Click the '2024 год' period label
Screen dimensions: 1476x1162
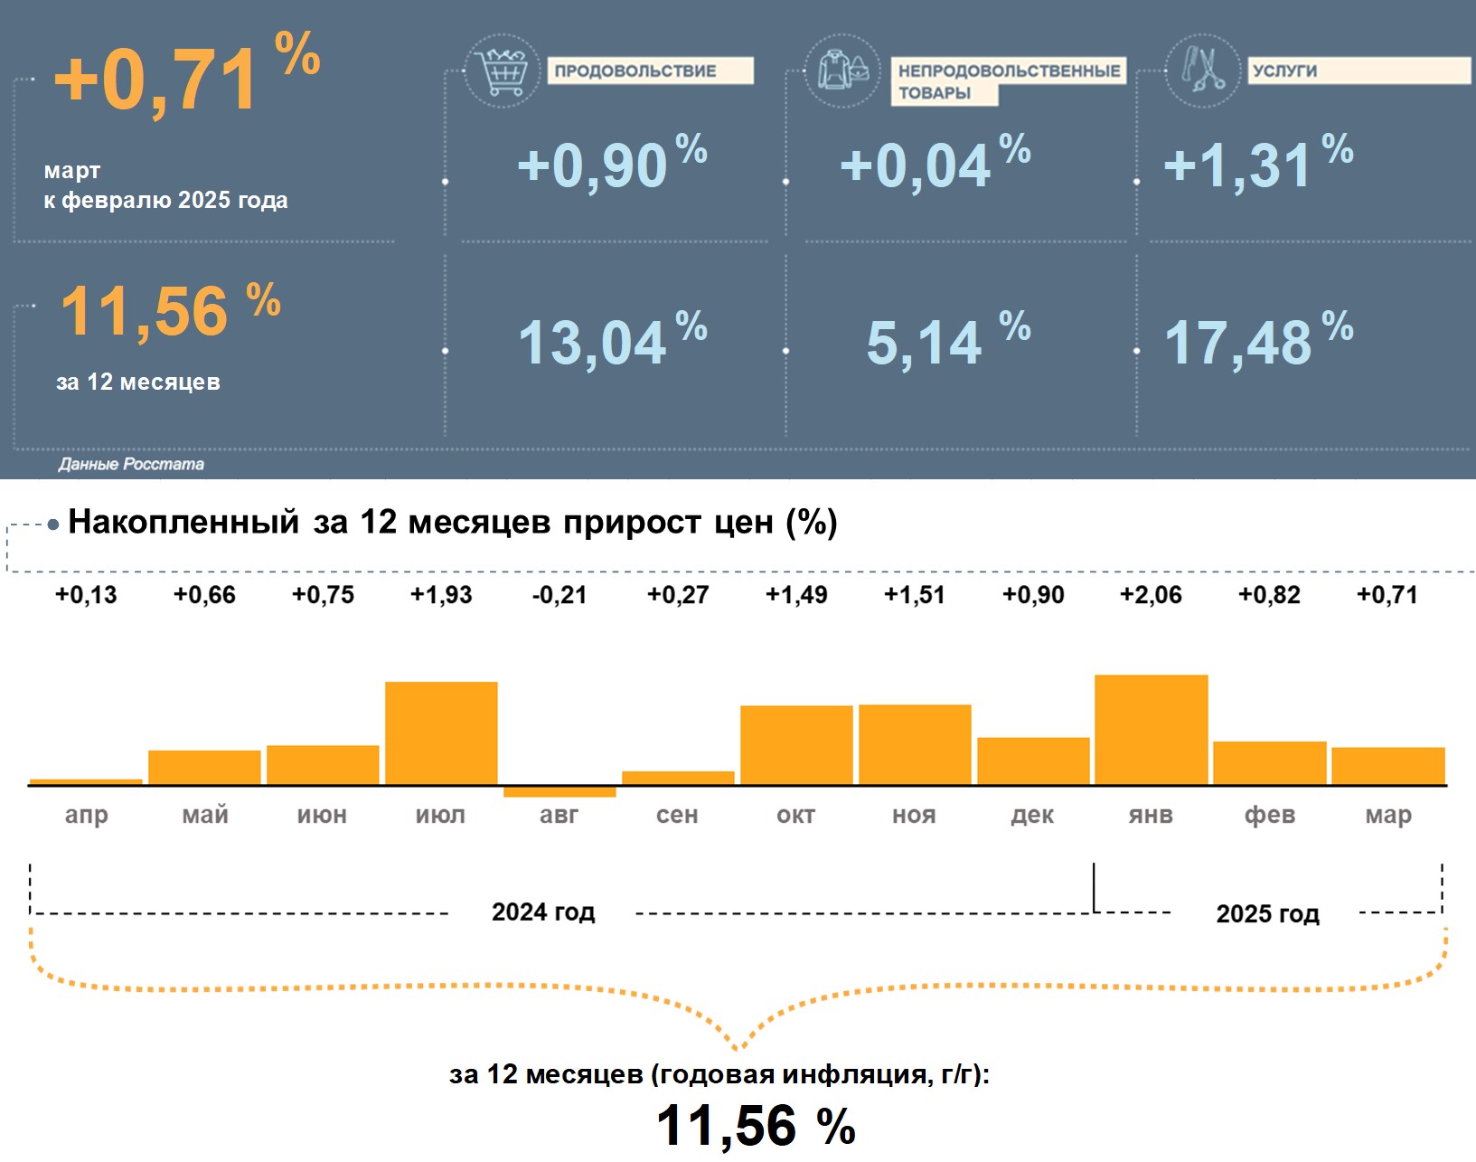click(543, 912)
